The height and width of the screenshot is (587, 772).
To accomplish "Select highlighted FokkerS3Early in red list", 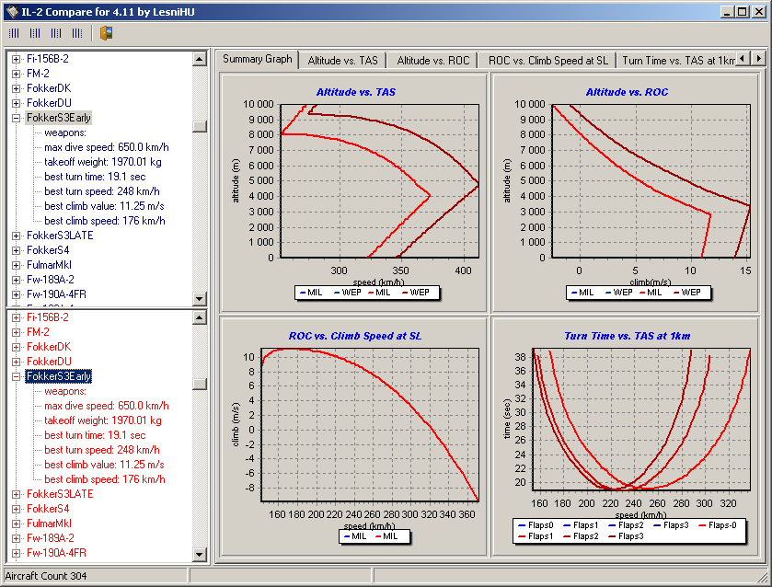I will click(59, 376).
